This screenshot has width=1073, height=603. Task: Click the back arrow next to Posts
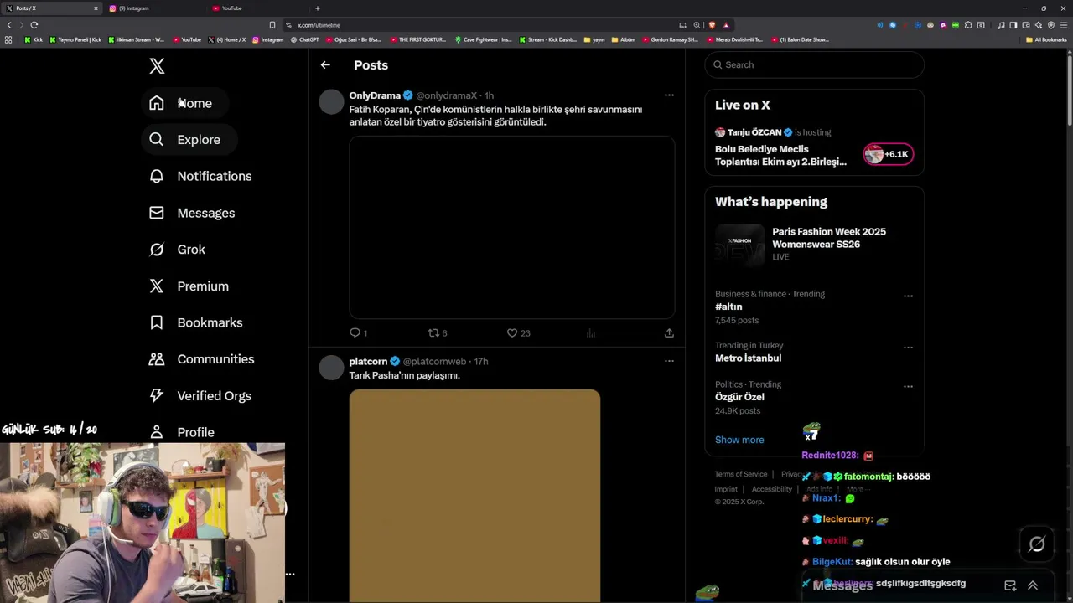click(x=325, y=64)
